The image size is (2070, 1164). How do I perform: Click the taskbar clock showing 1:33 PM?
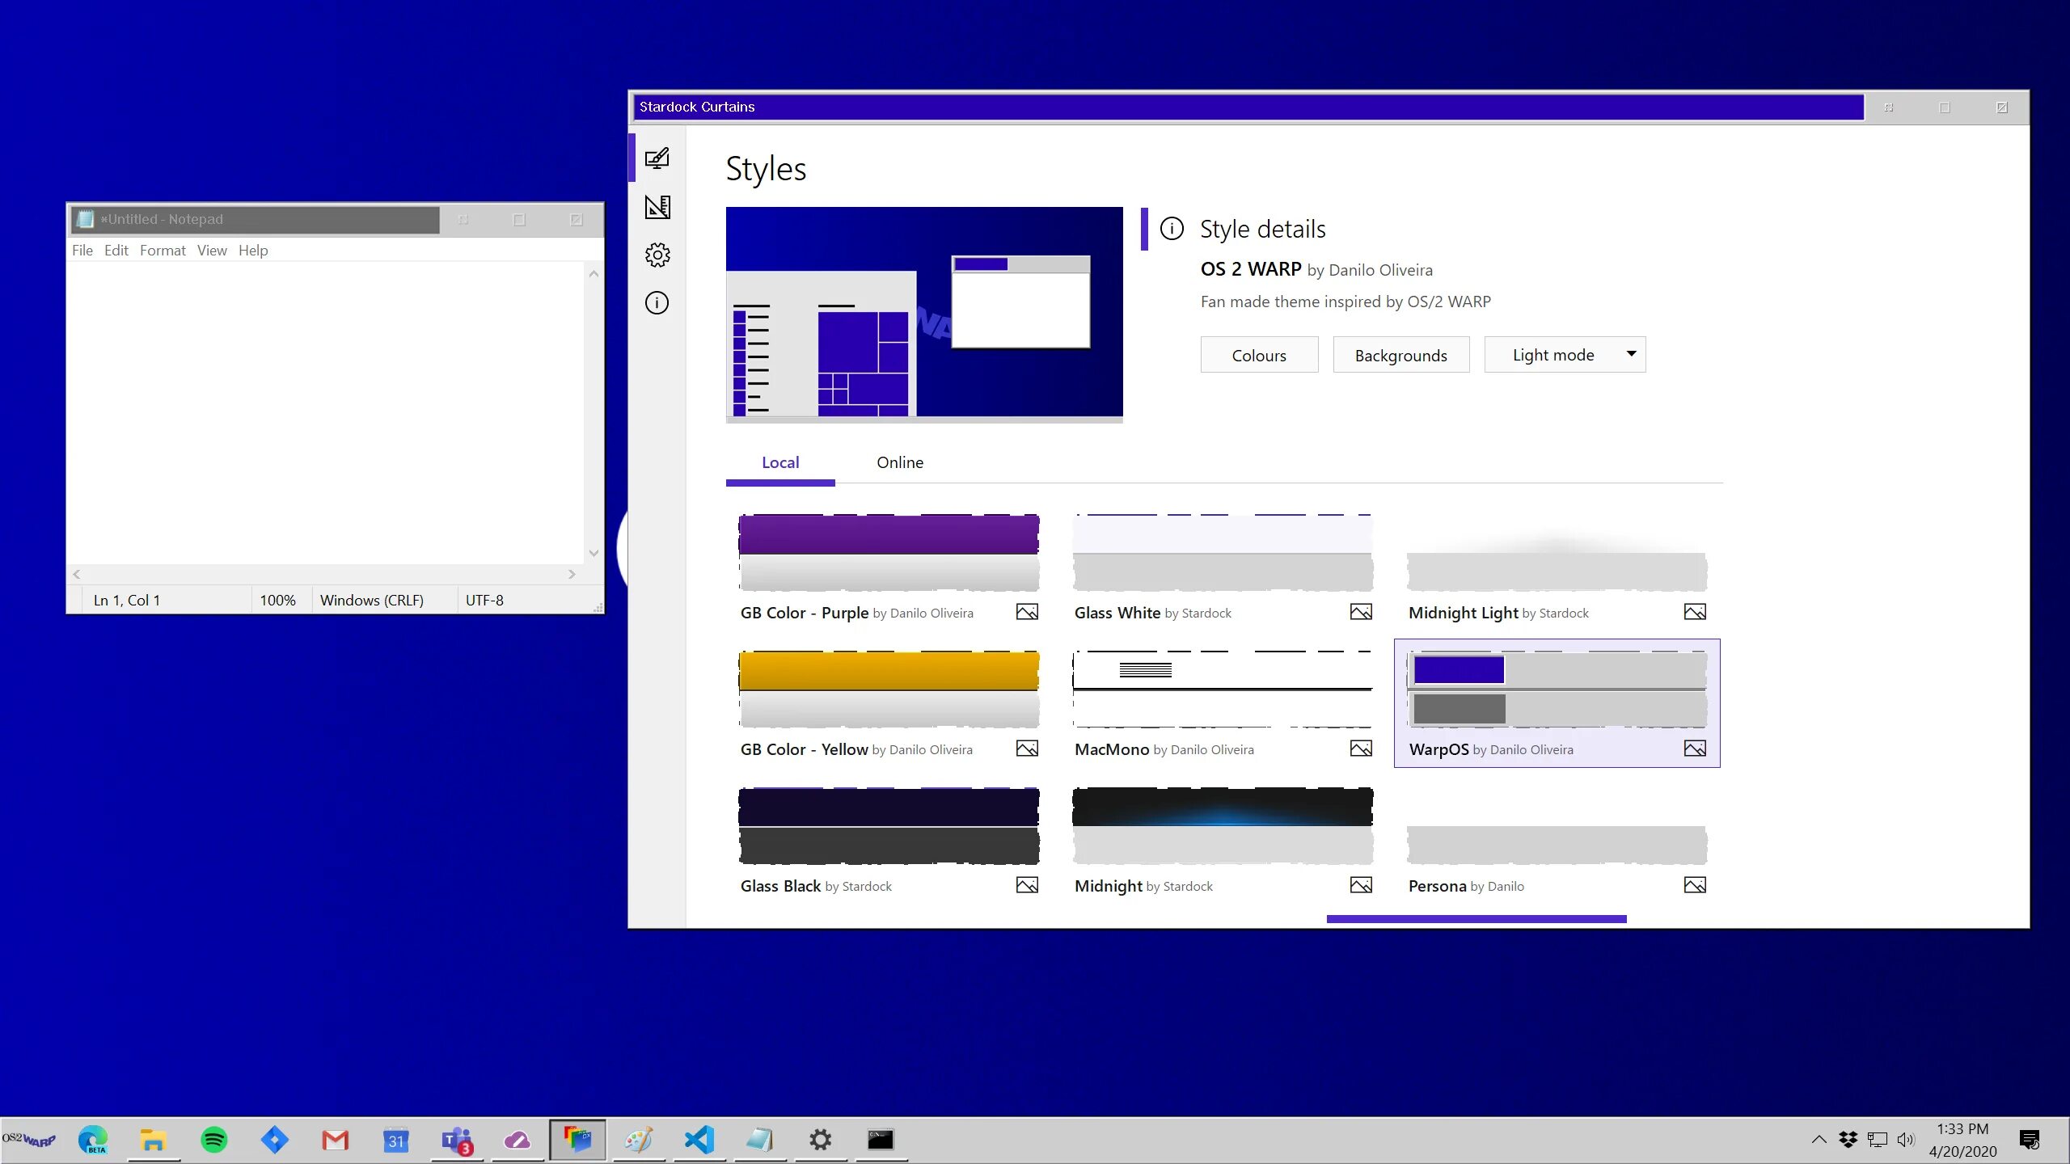(1962, 1140)
